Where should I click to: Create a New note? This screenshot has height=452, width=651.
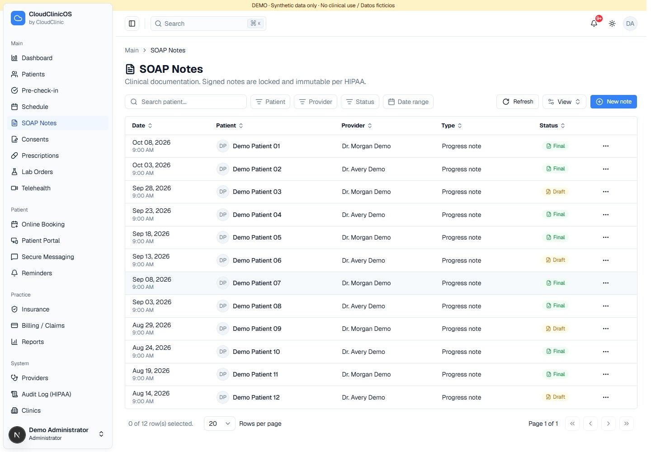[613, 102]
